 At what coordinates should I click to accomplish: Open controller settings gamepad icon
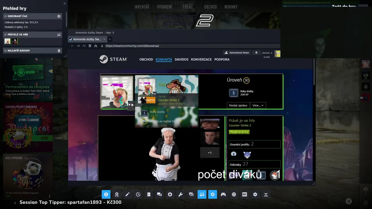point(223,194)
